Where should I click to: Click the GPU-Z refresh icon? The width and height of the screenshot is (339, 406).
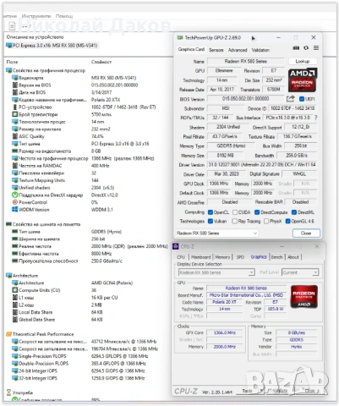[306, 48]
